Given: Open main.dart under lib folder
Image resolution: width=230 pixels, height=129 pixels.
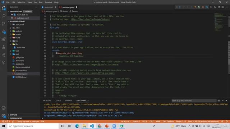Looking at the screenshot, I should pyautogui.click(x=21, y=48).
